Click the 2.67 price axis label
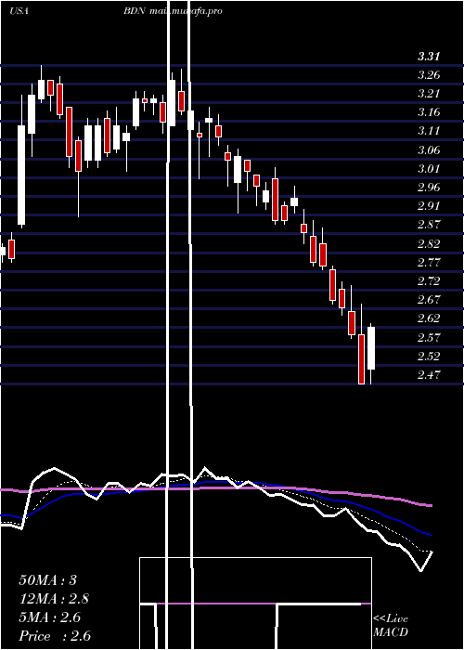Viewport: 464px width, 650px height. (x=429, y=300)
